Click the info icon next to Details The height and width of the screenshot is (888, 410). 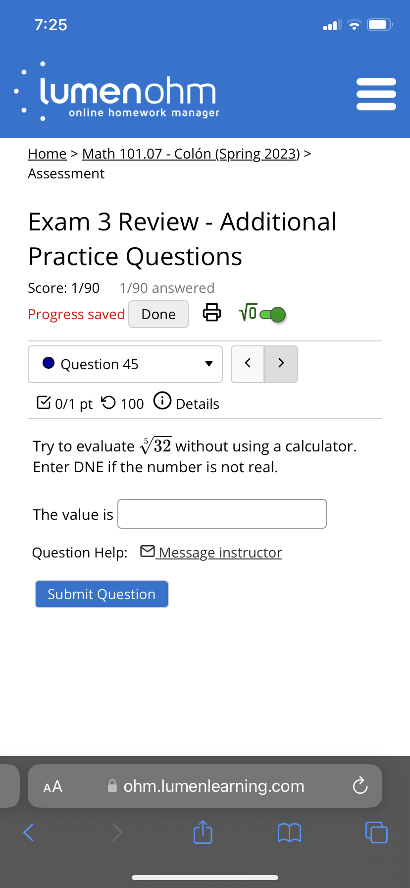162,401
